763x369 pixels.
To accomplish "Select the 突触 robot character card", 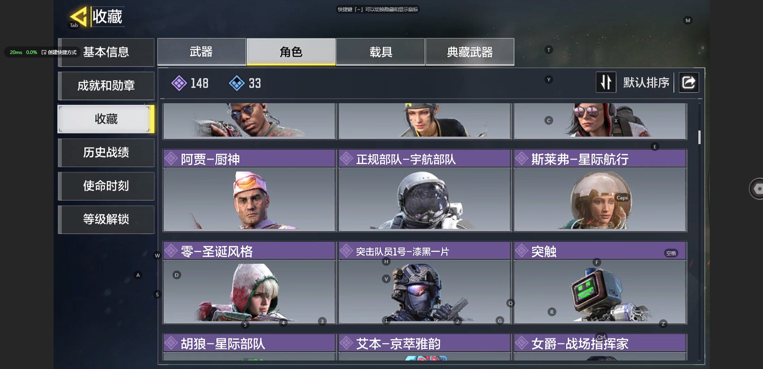I will pos(600,282).
